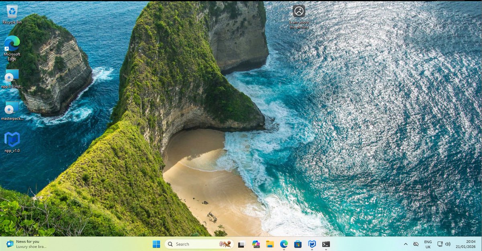Open News for you widget
The width and height of the screenshot is (482, 251).
(x=27, y=244)
